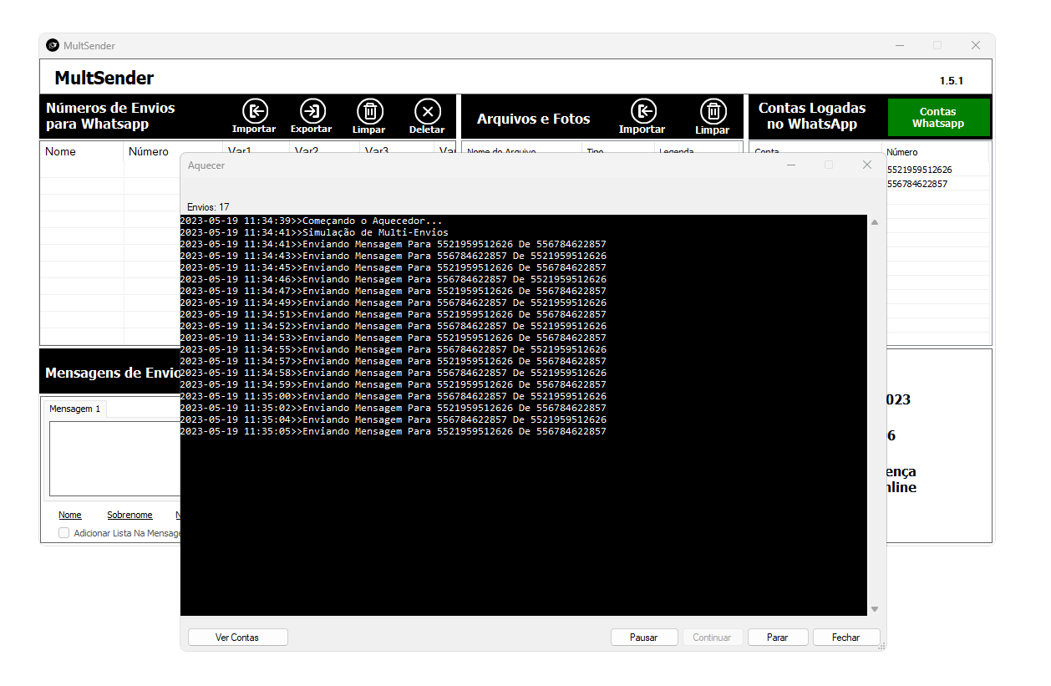Delete selected number with Deletar

(x=427, y=116)
